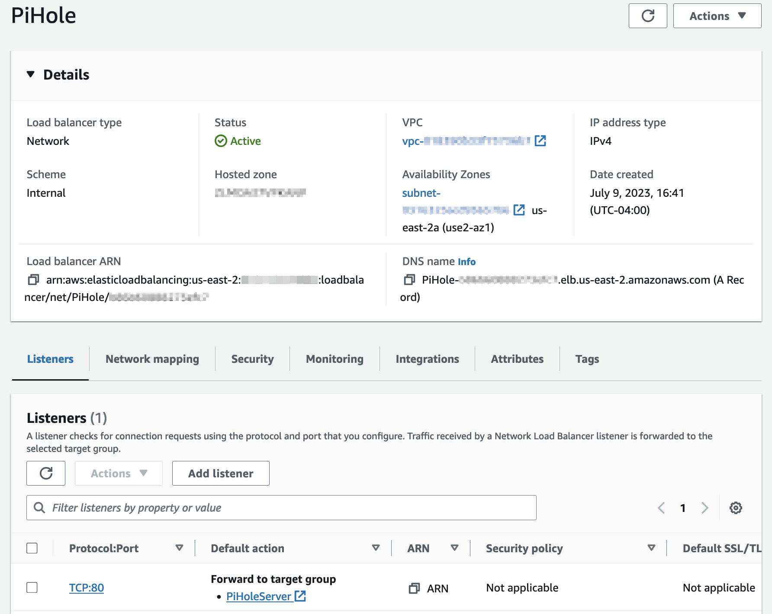Open PiHoleServer target group external link
The image size is (772, 614).
300,596
